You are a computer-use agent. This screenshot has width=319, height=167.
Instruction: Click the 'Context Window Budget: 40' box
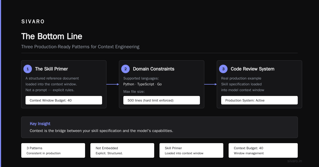pyautogui.click(x=64, y=100)
